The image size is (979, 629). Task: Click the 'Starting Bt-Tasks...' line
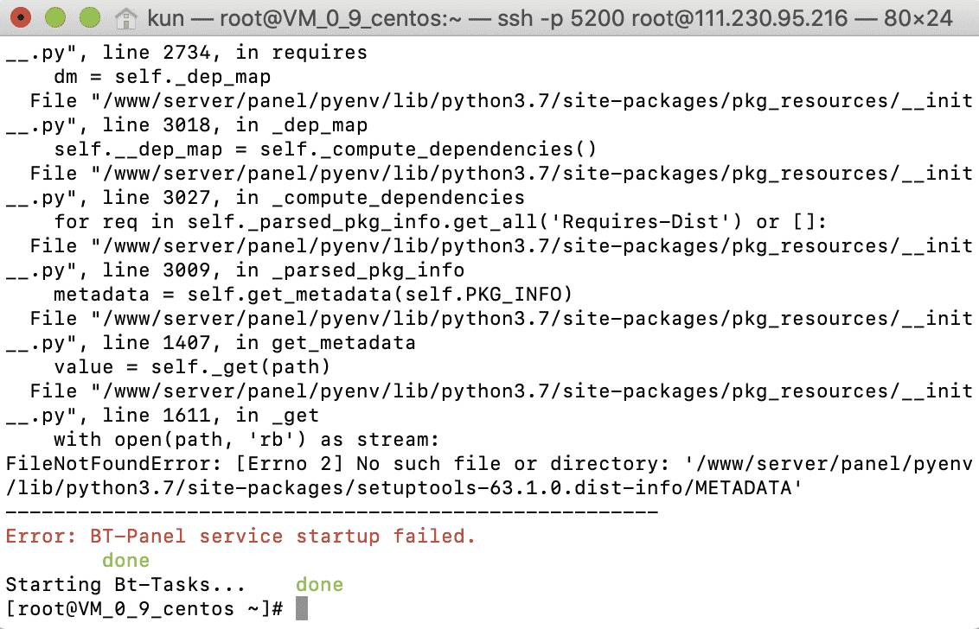coord(125,585)
